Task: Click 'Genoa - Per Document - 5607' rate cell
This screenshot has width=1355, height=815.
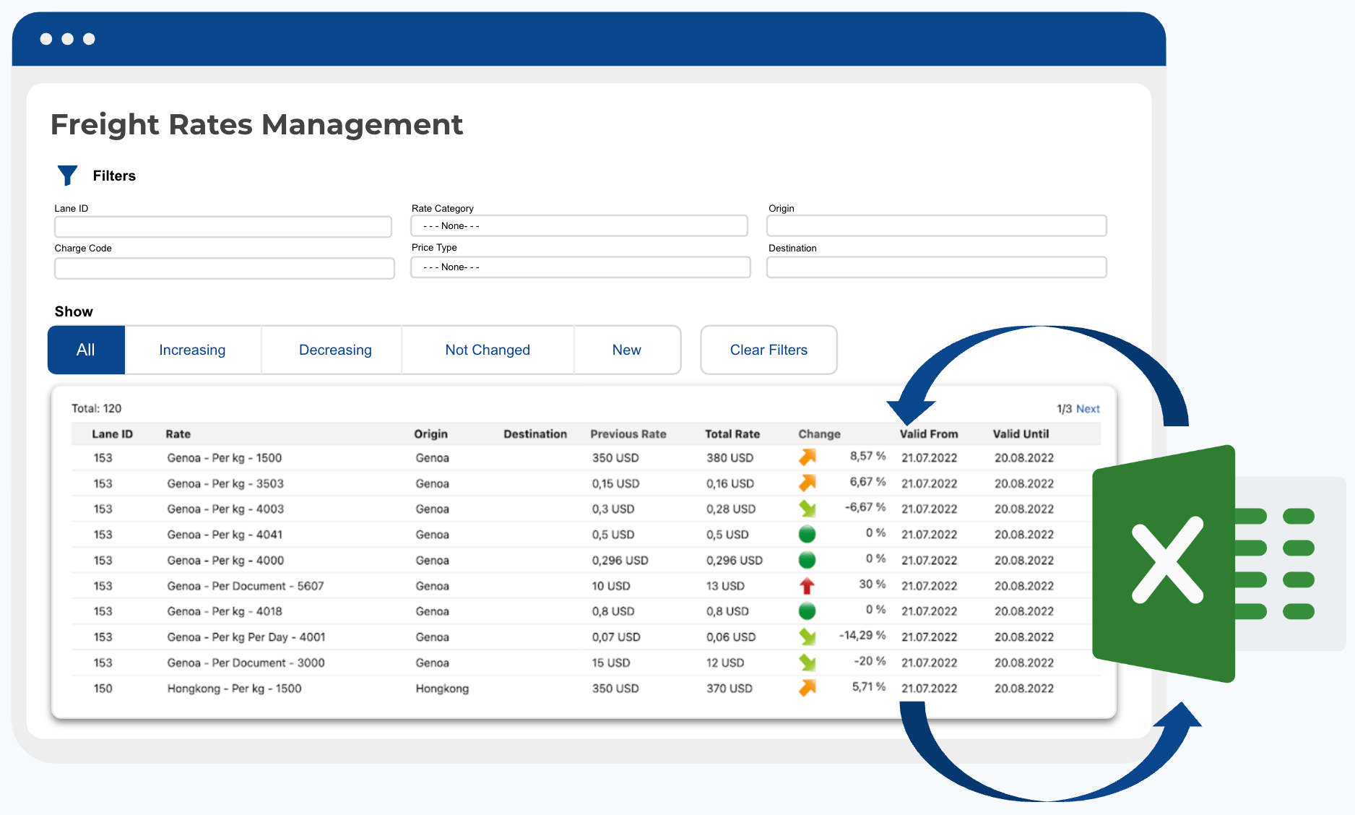Action: coord(246,586)
